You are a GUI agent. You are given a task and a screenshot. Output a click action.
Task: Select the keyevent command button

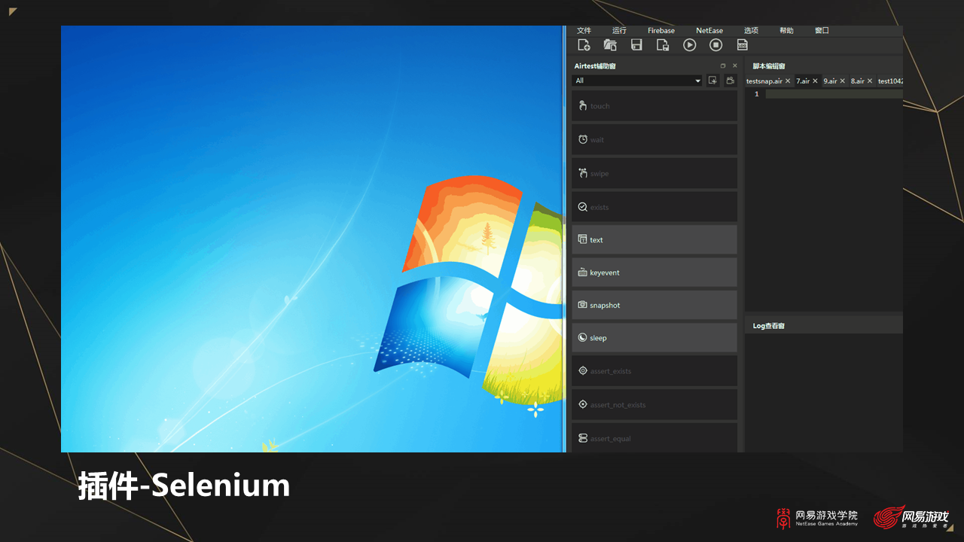click(x=654, y=273)
